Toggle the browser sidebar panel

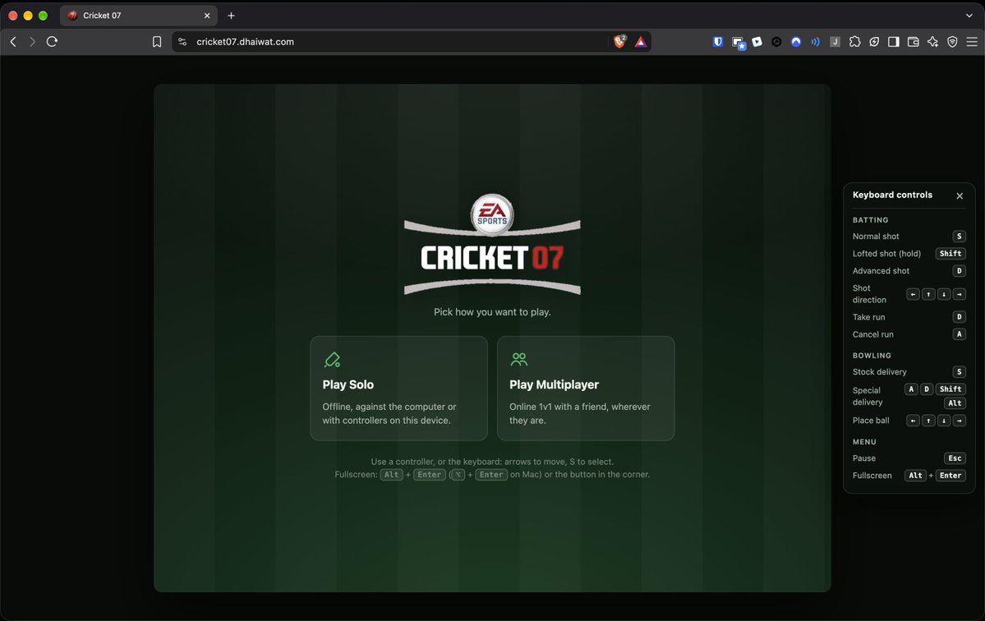point(893,41)
